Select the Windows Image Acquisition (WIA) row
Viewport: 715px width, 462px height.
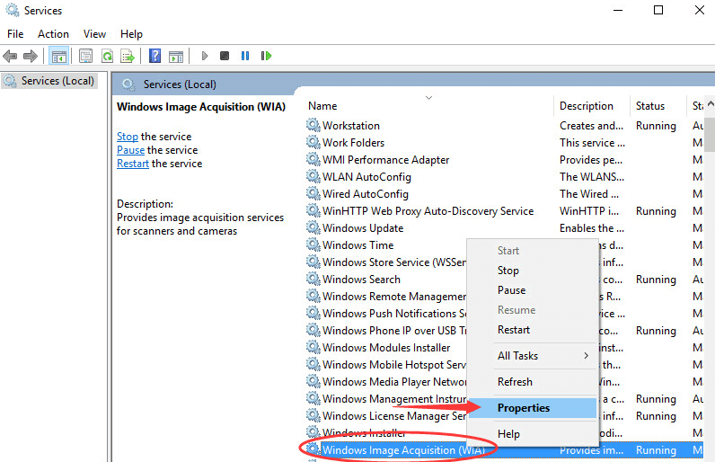click(504, 450)
